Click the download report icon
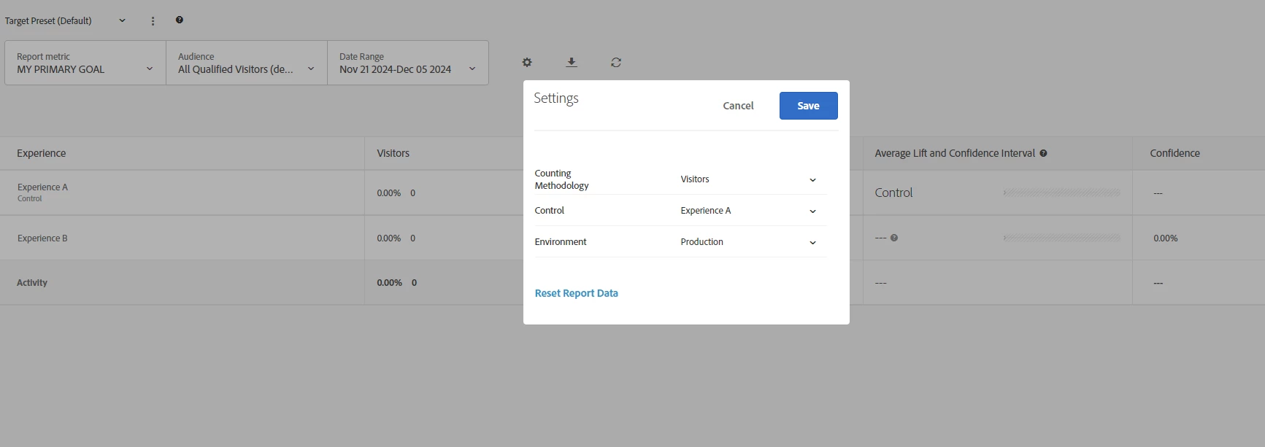The width and height of the screenshot is (1265, 447). coord(572,63)
